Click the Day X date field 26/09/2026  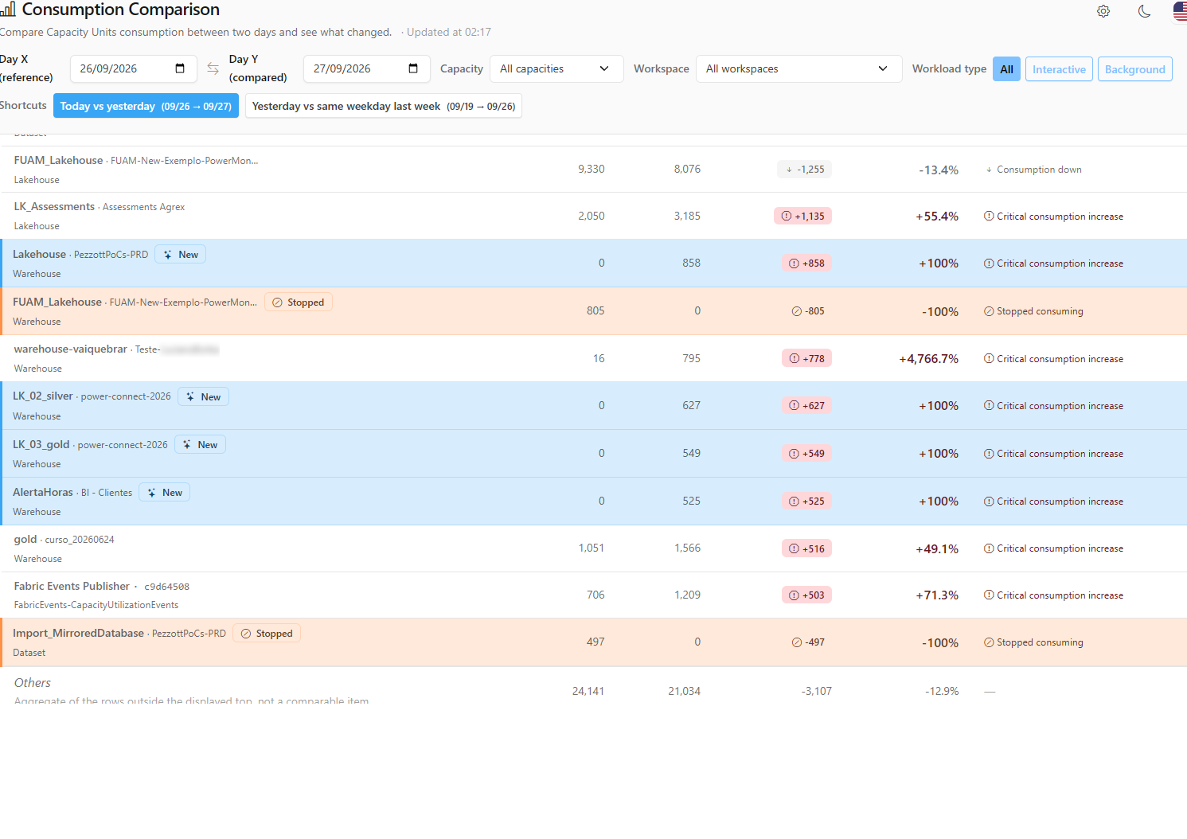[x=133, y=68]
